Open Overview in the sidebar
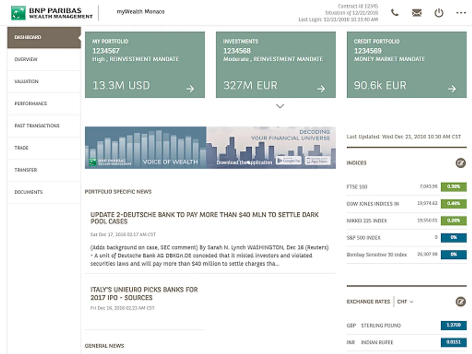Screen dimensions: 472x354 [x=44, y=60]
